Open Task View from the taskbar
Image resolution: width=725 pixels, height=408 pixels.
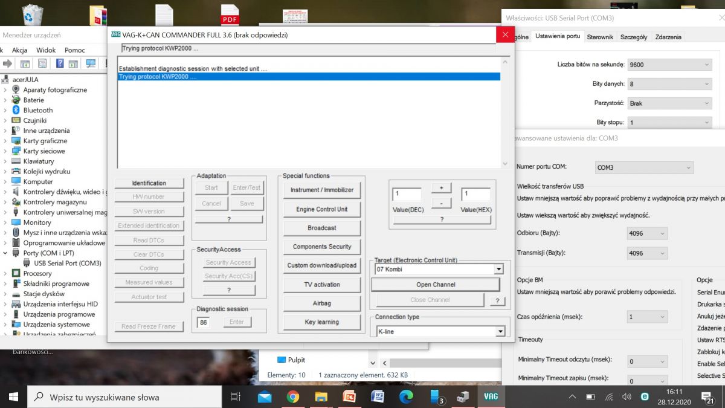tap(236, 397)
